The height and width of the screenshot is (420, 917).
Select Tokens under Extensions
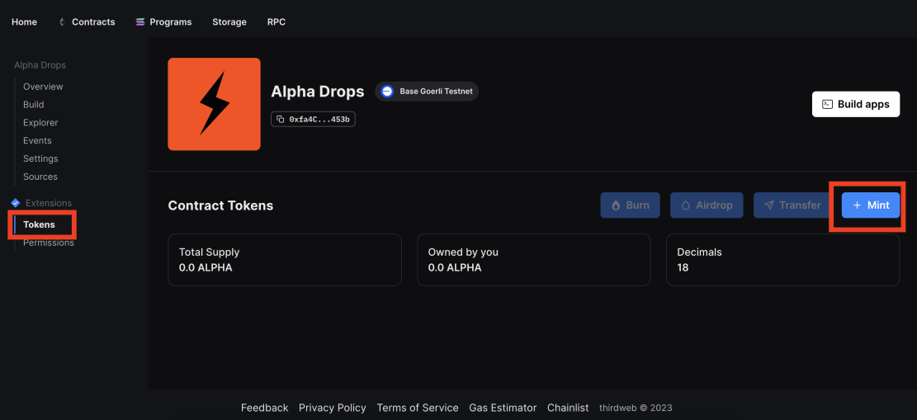coord(39,224)
